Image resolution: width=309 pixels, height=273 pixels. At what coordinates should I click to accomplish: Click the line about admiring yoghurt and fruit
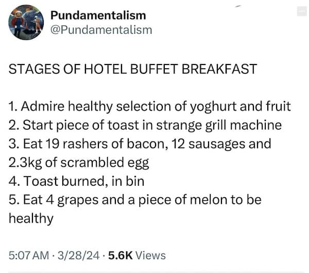(x=150, y=106)
